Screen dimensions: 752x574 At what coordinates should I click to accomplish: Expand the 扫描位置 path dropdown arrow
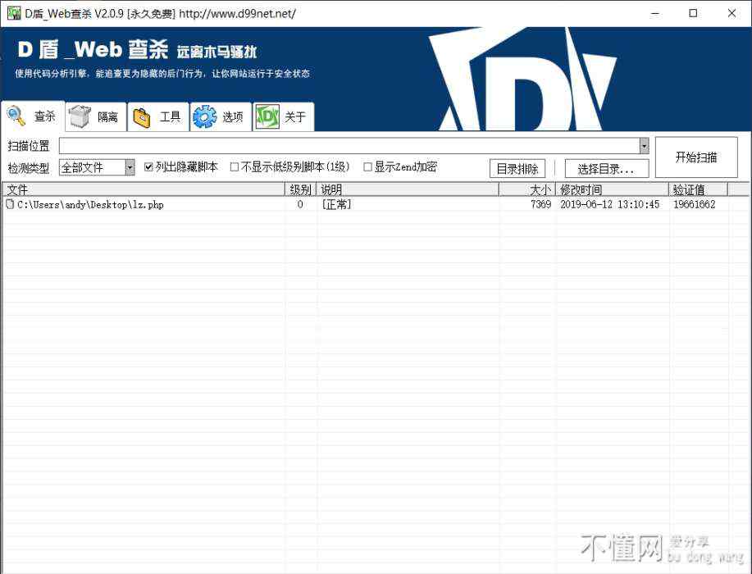[644, 146]
